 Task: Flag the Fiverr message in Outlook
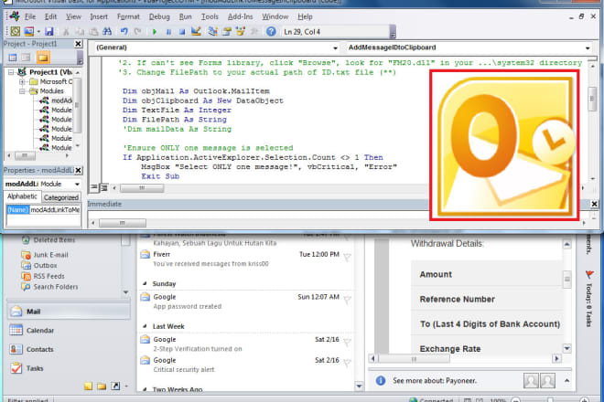click(347, 258)
